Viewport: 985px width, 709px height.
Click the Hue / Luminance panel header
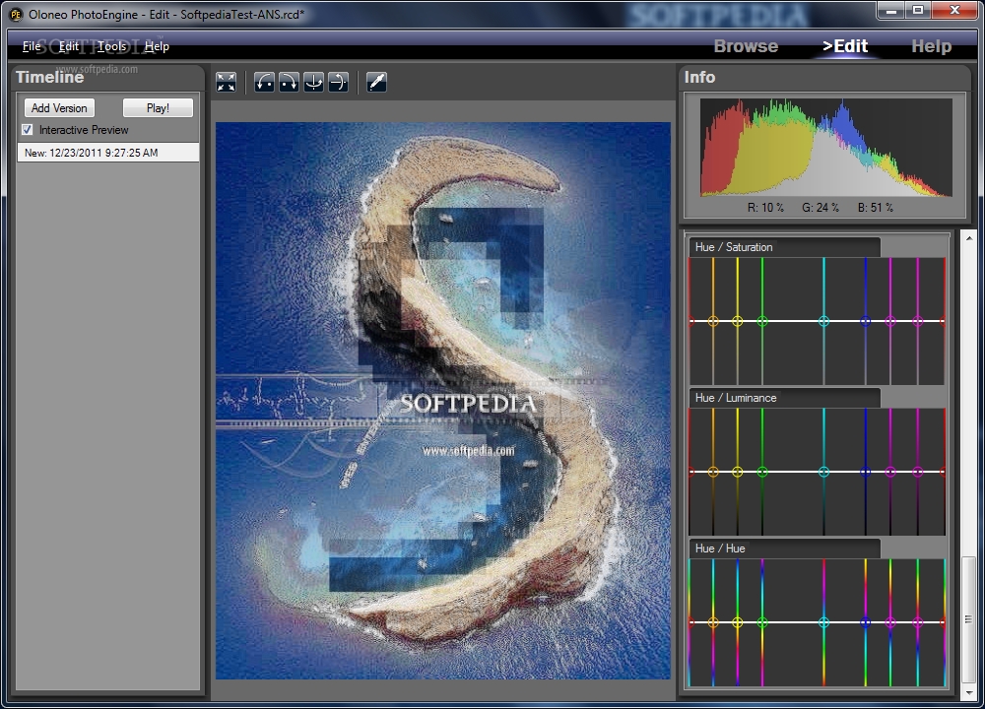click(785, 398)
